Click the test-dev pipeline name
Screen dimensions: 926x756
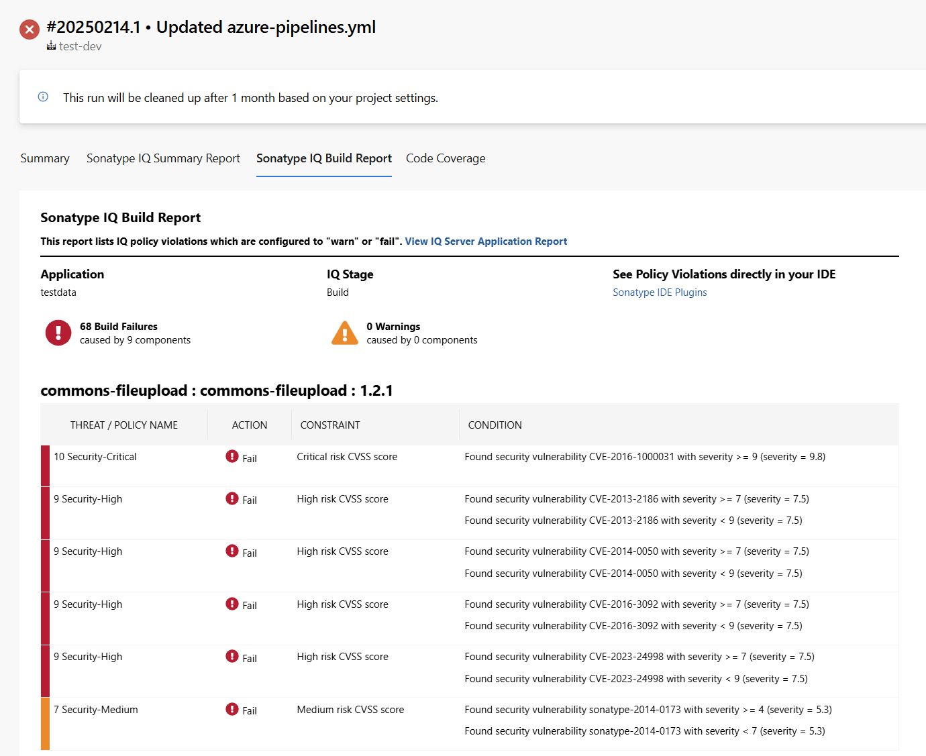(81, 46)
